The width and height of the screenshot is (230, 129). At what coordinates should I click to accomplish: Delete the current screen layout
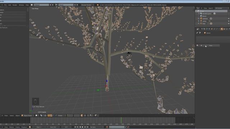(x=53, y=5)
